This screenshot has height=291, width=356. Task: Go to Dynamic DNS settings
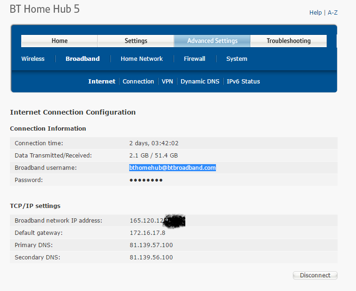[200, 81]
